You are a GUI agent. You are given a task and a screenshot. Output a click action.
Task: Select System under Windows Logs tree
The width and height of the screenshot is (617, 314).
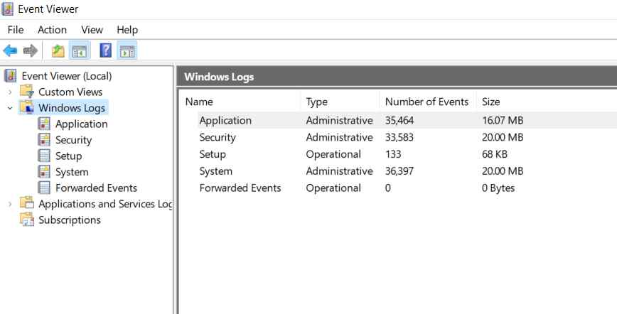pyautogui.click(x=72, y=172)
